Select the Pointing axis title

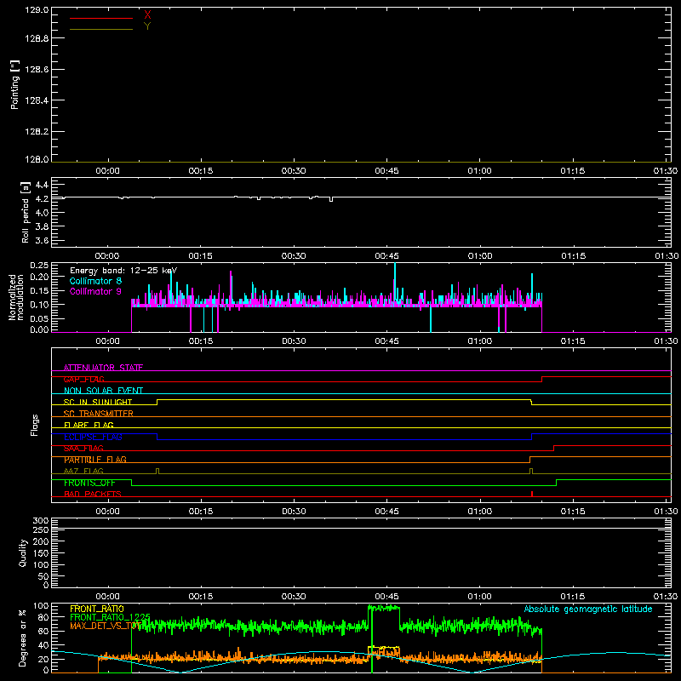point(15,84)
